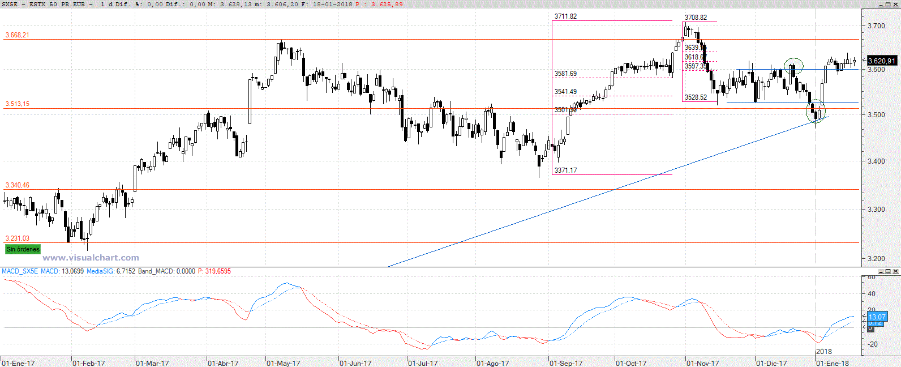Select the green circle on the trendline touch
Image resolution: width=901 pixels, height=367 pixels.
pos(816,111)
